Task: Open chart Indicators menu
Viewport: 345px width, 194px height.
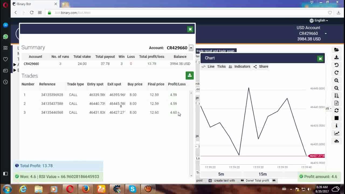Action: click(x=240, y=67)
